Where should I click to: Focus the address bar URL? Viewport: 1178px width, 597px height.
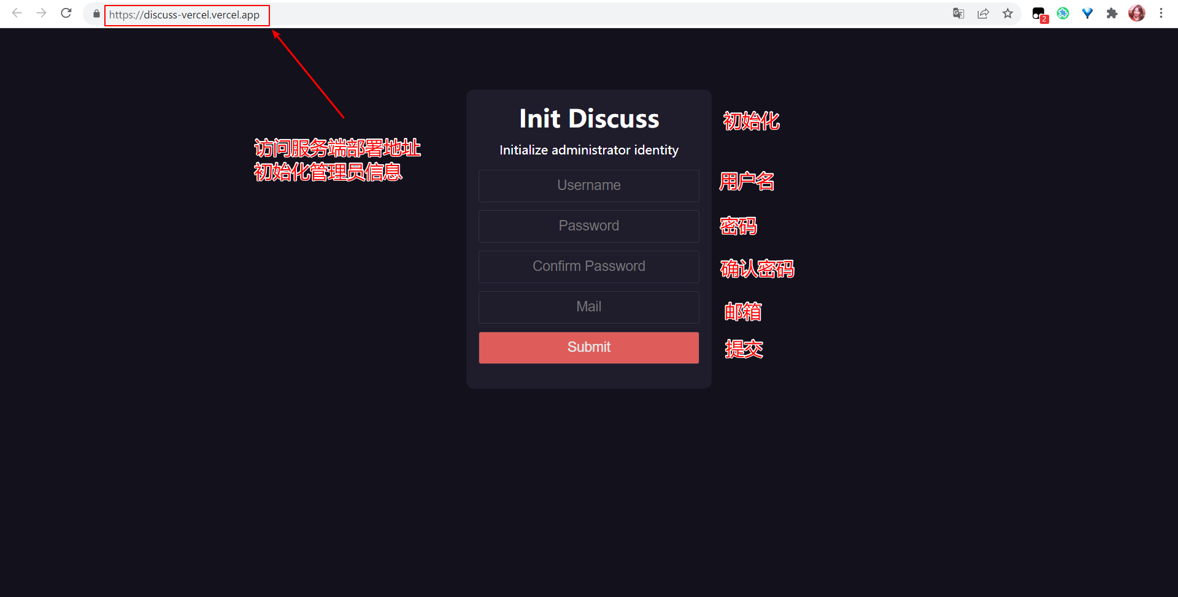click(184, 15)
